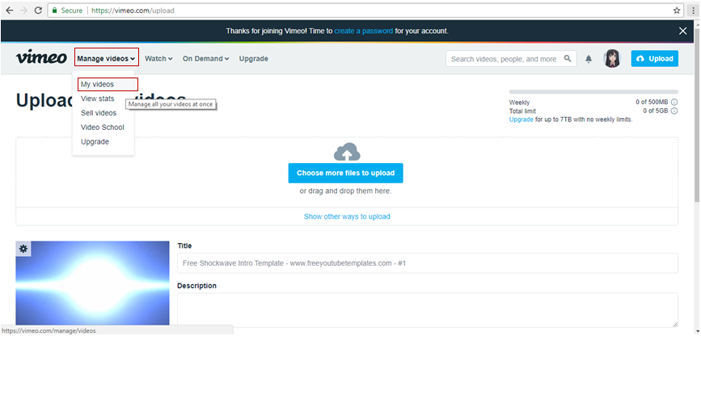Bookmark this page with the star
The width and height of the screenshot is (701, 403).
[677, 10]
